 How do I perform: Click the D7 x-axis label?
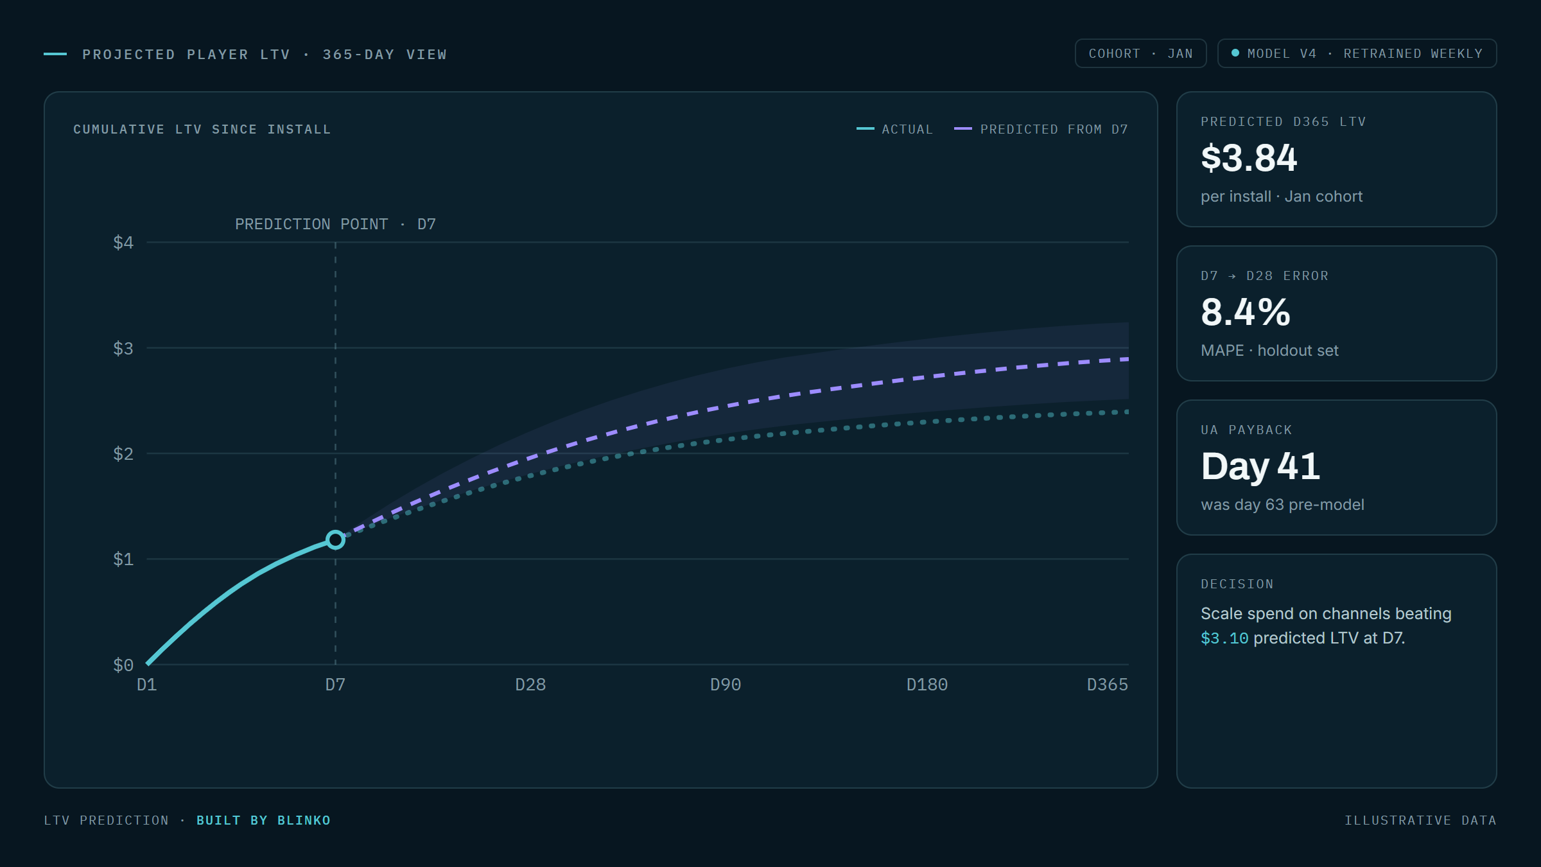click(x=335, y=685)
